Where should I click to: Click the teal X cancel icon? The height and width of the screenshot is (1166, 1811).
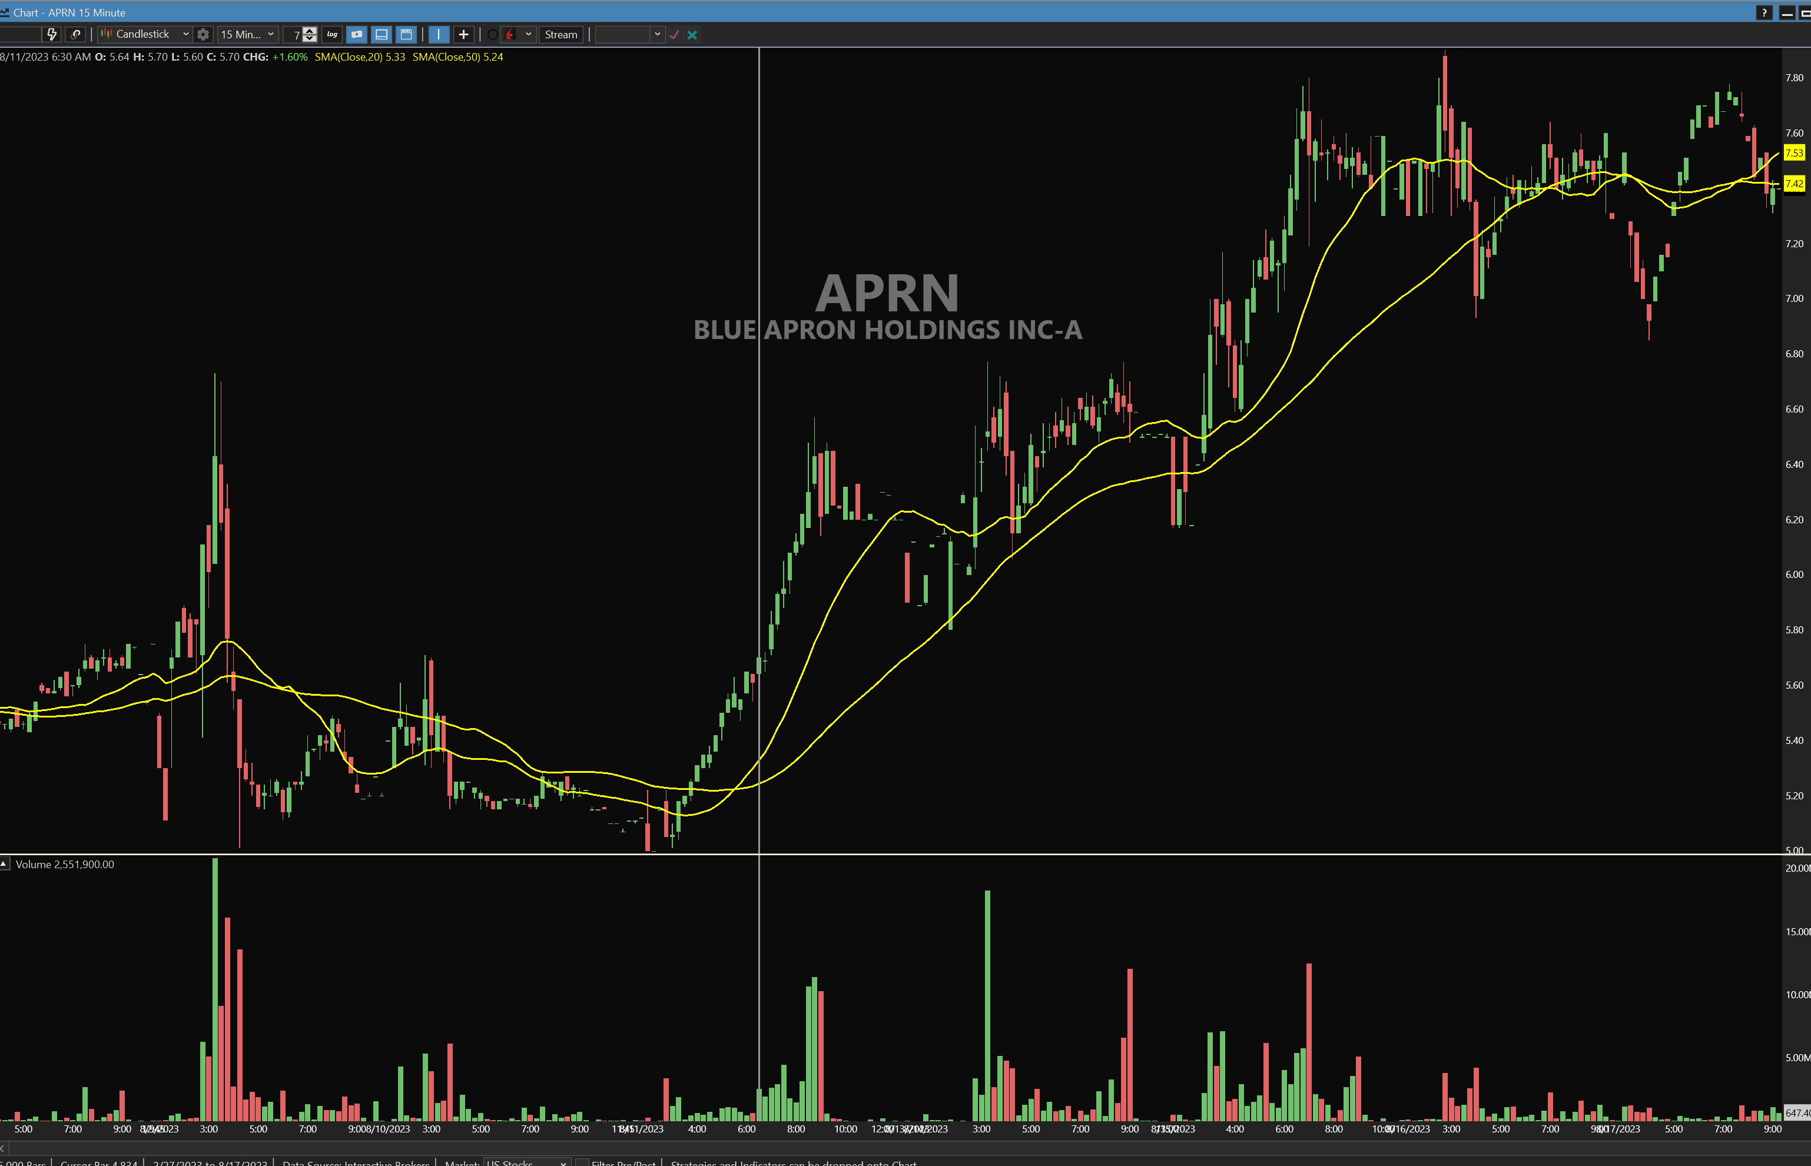pos(692,34)
